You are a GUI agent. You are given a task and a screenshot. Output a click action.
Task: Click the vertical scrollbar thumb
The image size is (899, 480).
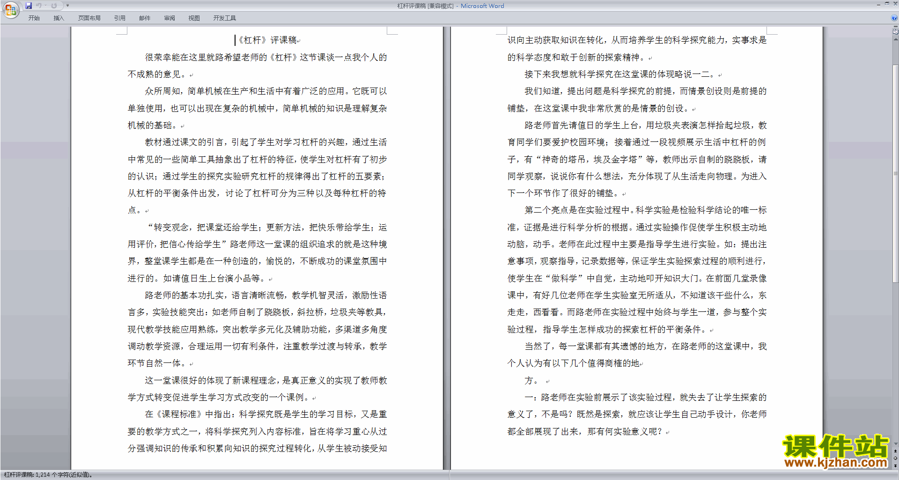(x=896, y=173)
